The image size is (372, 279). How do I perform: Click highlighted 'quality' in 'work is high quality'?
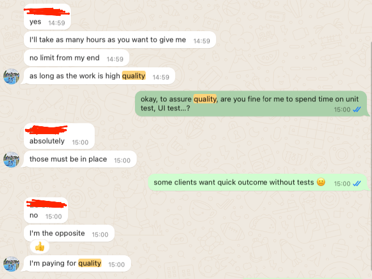tap(134, 76)
